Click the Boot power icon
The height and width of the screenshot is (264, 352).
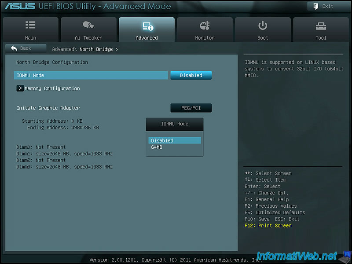(x=263, y=26)
